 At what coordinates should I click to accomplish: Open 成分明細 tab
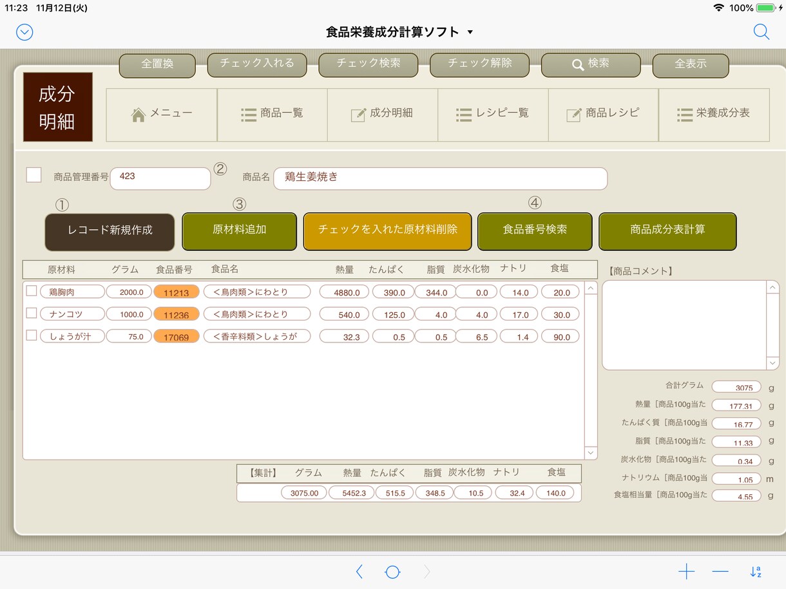[383, 115]
